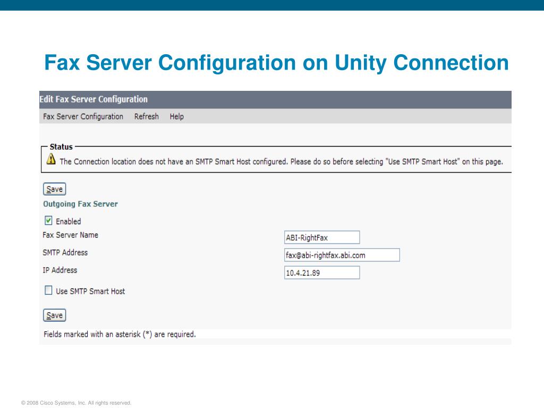Click the Fax Server Name input field
The width and height of the screenshot is (544, 408).
(322, 237)
